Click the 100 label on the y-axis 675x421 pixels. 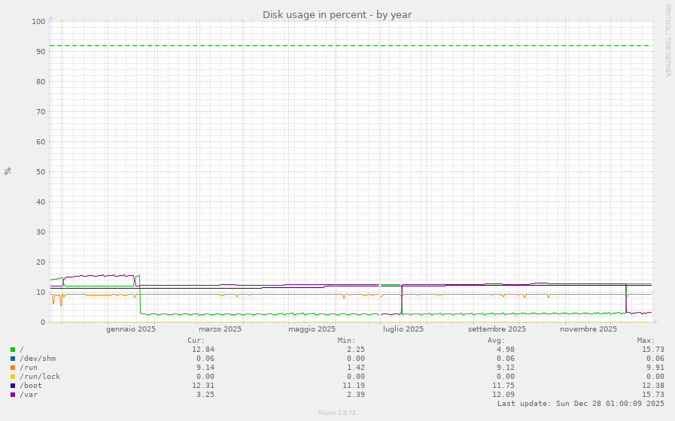pyautogui.click(x=38, y=21)
